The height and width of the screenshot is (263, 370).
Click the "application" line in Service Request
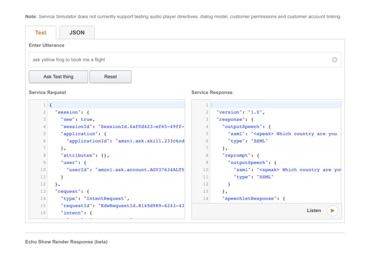pyautogui.click(x=84, y=134)
